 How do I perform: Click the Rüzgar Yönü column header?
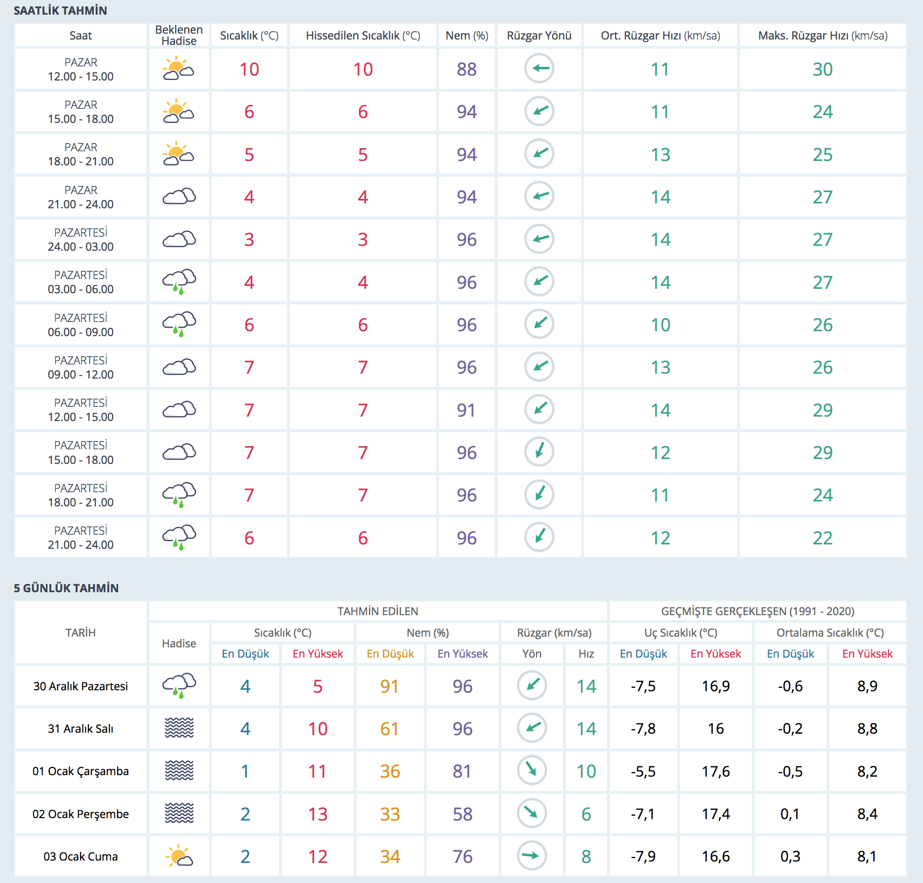click(539, 36)
